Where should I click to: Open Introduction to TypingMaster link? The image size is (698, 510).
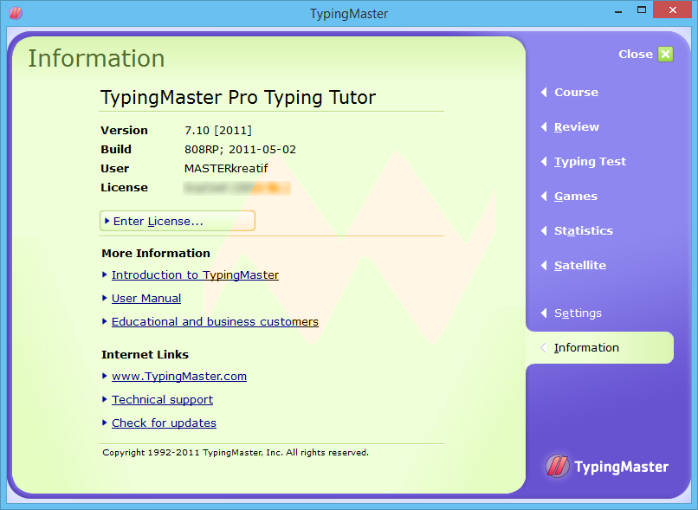pos(195,275)
